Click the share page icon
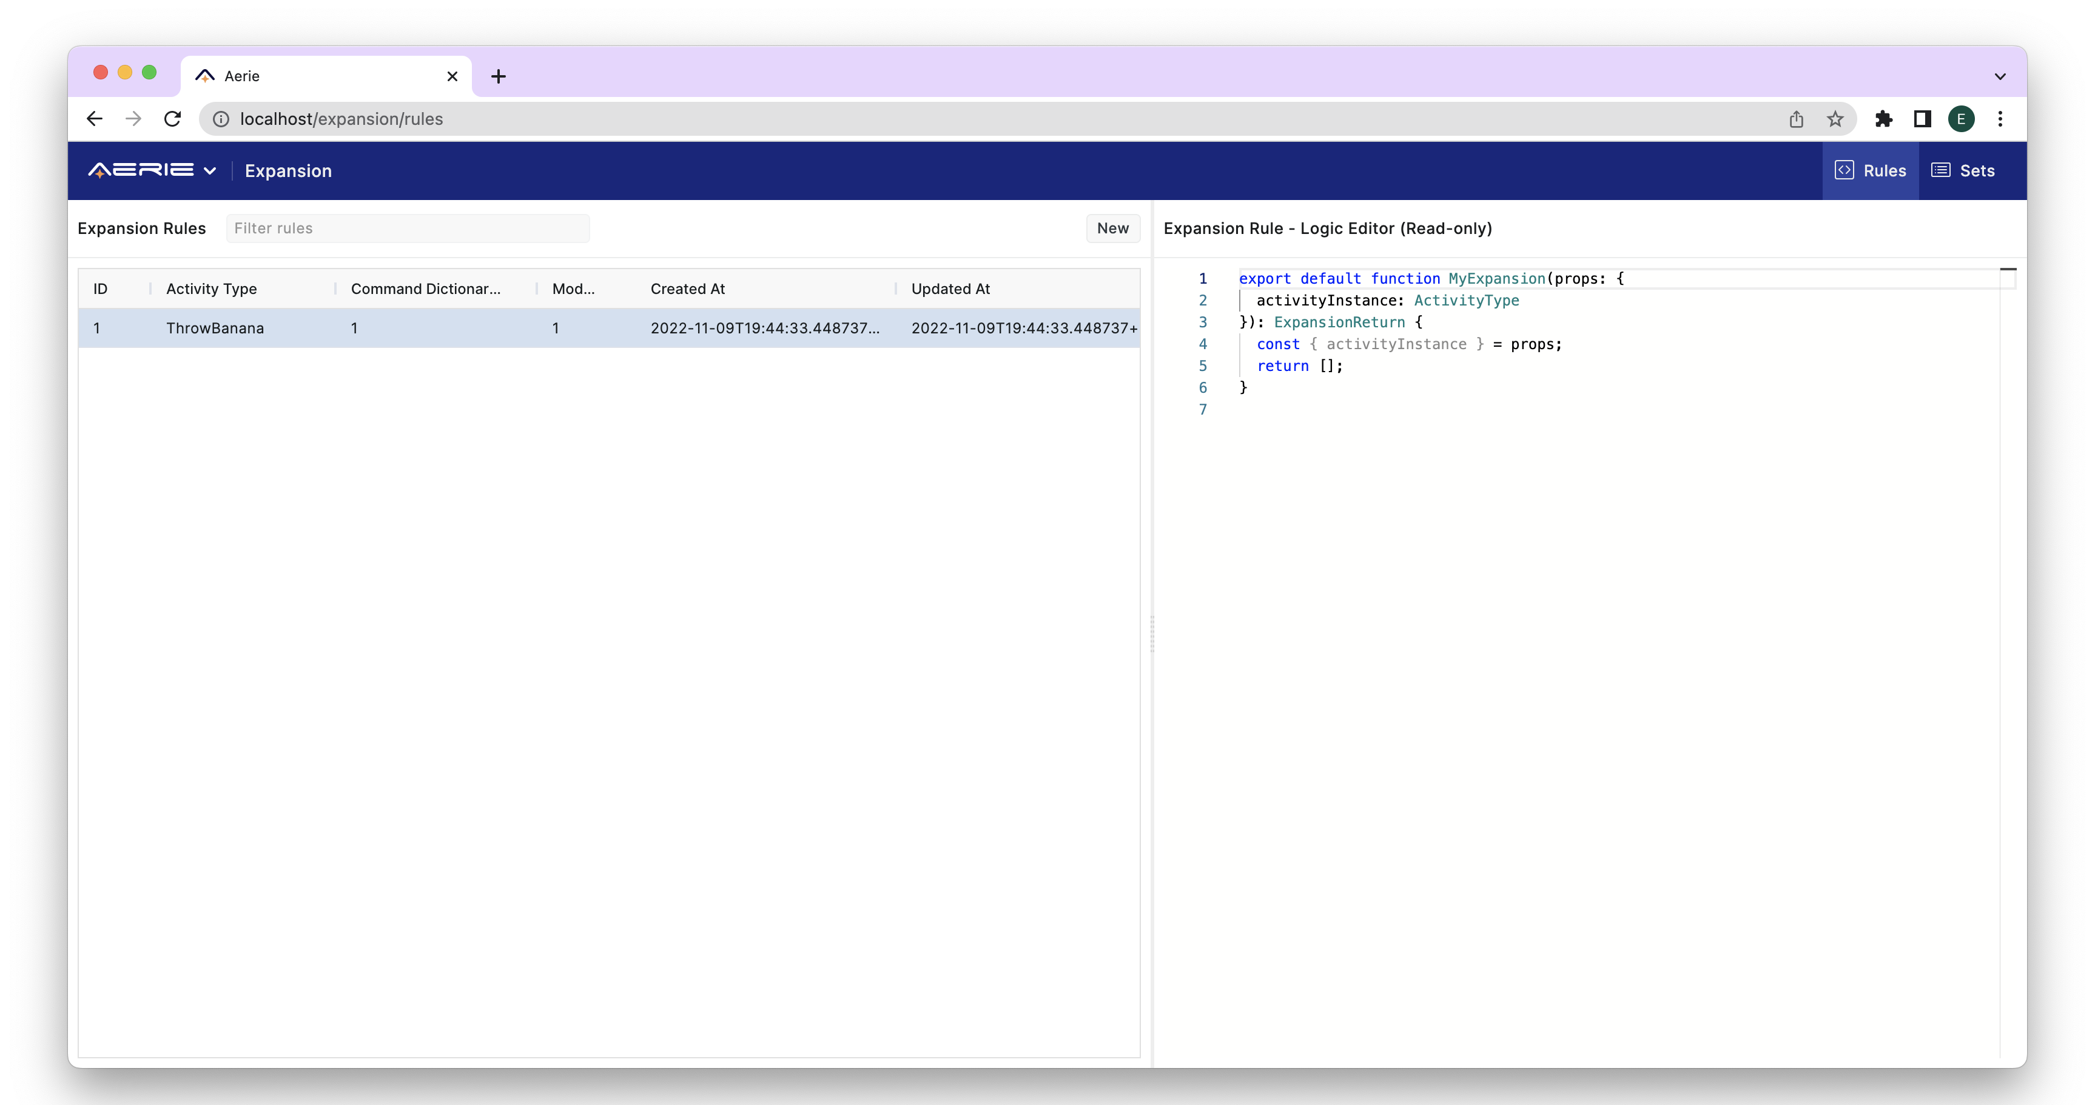The height and width of the screenshot is (1105, 2095). 1796,119
